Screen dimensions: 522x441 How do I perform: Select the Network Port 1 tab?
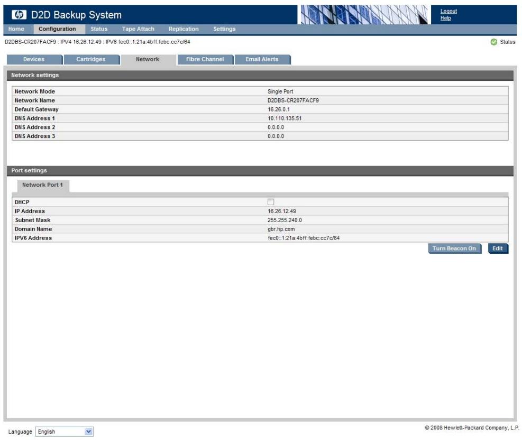43,185
